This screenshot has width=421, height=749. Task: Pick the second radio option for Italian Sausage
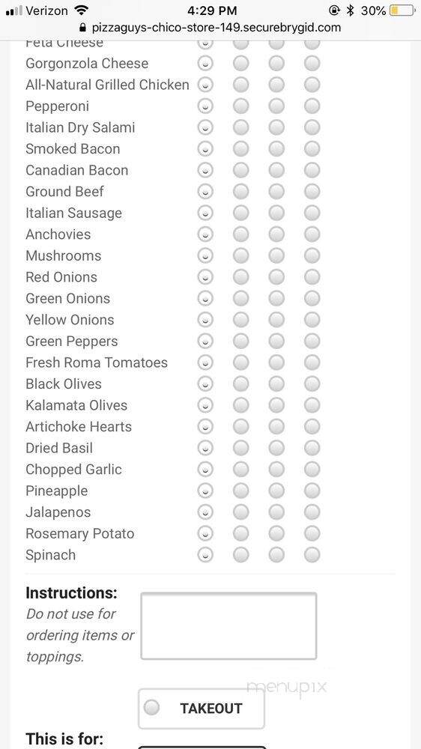241,213
